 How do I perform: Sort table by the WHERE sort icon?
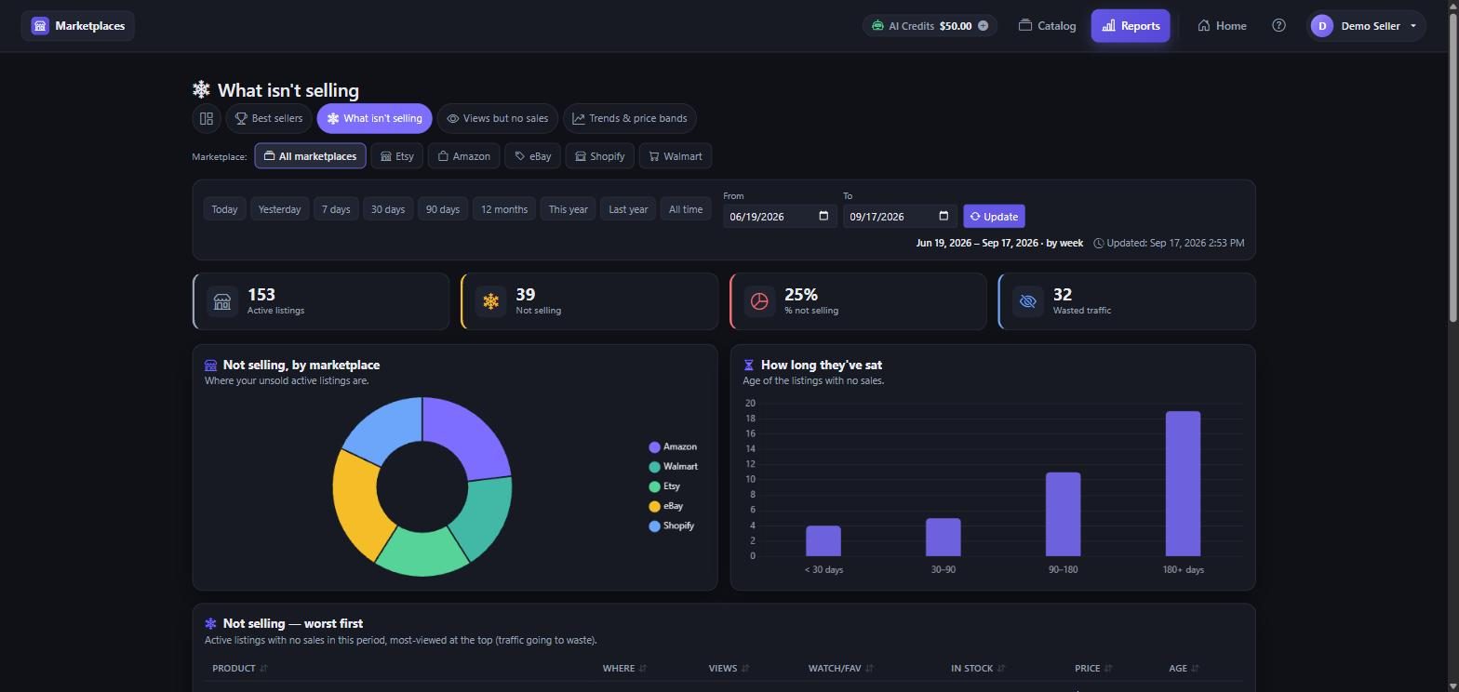[643, 668]
